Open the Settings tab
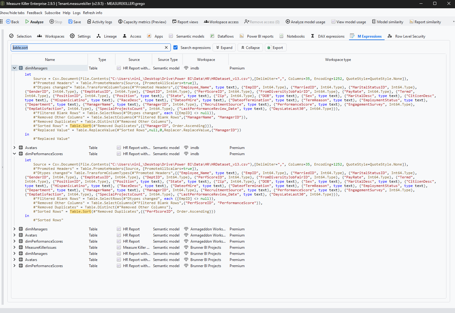Screen dimensions: 455x313 coord(80,36)
